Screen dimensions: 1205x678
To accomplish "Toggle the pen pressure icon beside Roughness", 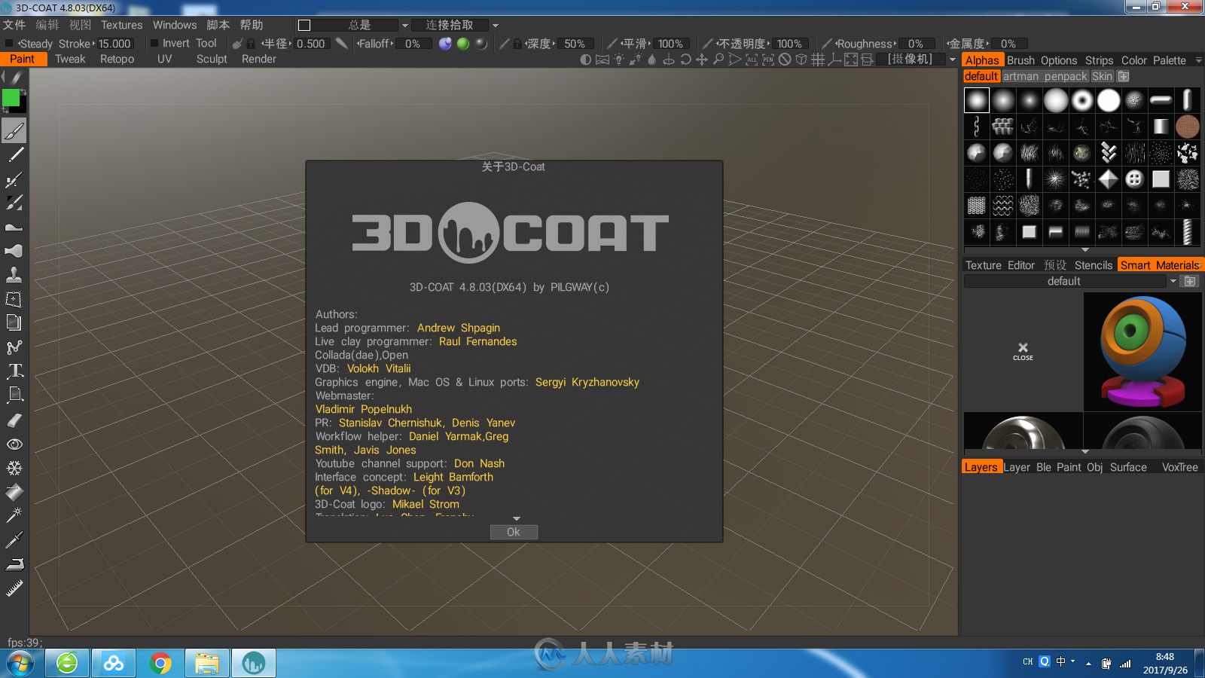I will click(827, 44).
